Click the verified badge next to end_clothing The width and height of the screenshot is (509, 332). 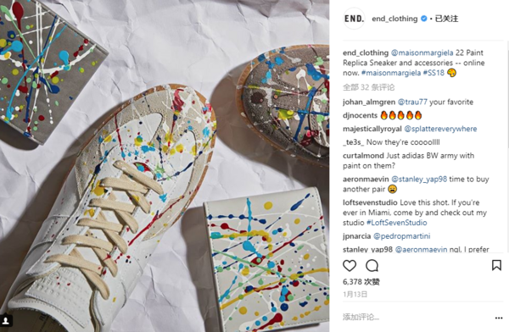pos(423,19)
